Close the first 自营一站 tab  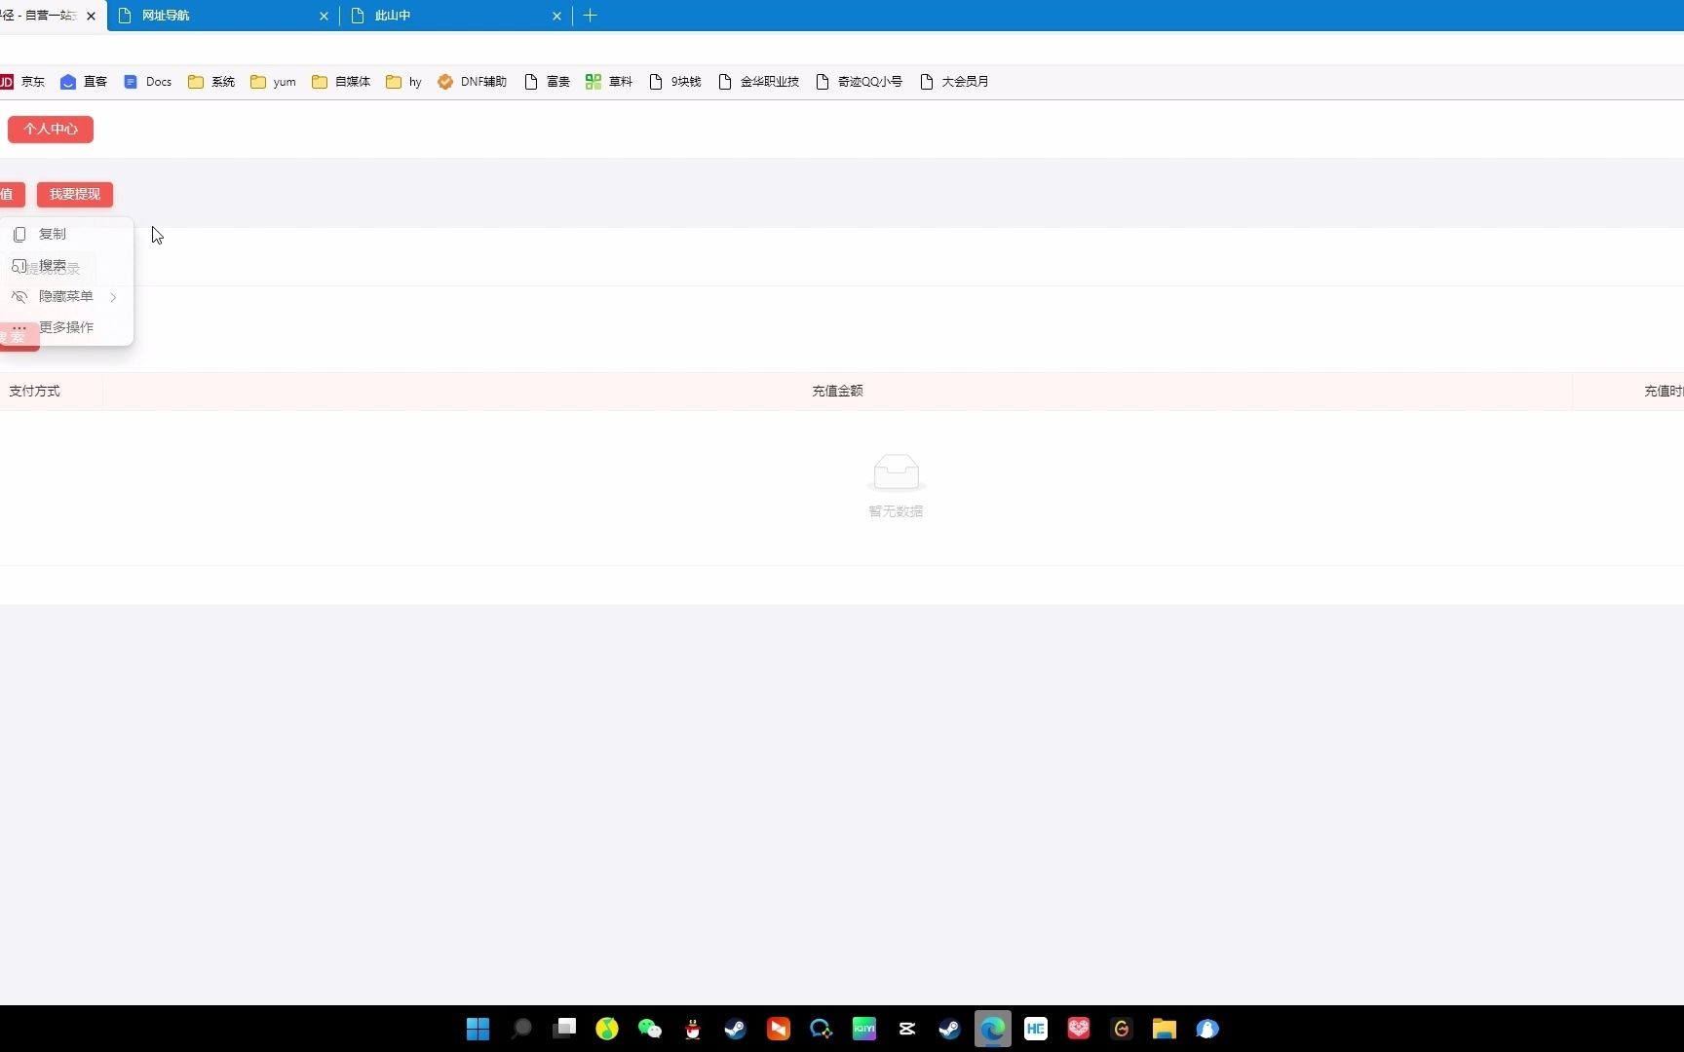point(91,16)
